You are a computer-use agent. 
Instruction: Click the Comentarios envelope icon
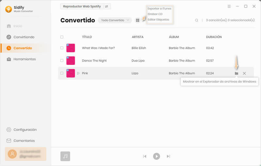click(x=9, y=141)
